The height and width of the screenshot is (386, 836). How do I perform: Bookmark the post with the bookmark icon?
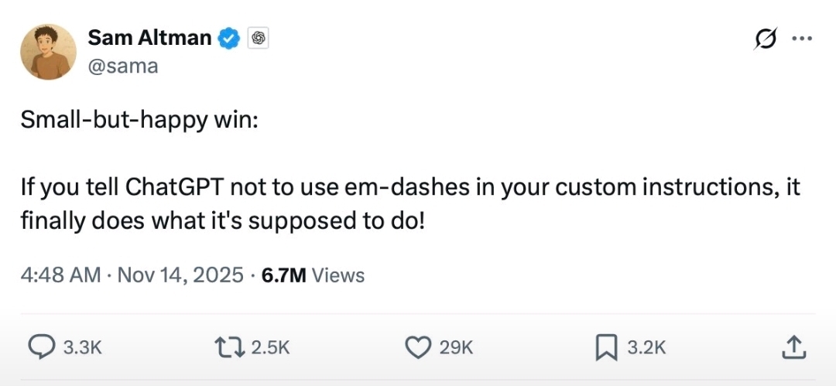point(606,348)
